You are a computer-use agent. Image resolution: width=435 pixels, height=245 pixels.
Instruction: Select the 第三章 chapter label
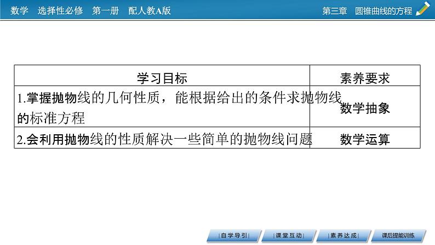click(335, 11)
